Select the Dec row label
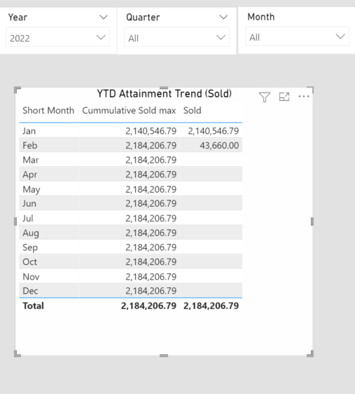 coord(30,291)
